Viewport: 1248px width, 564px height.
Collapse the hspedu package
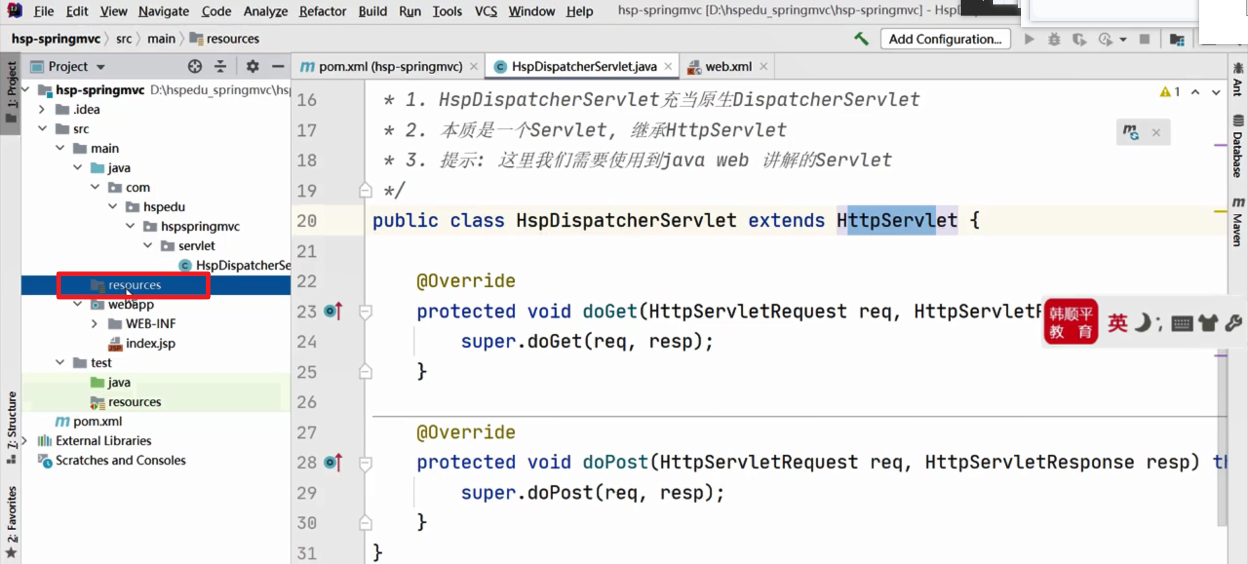click(112, 207)
